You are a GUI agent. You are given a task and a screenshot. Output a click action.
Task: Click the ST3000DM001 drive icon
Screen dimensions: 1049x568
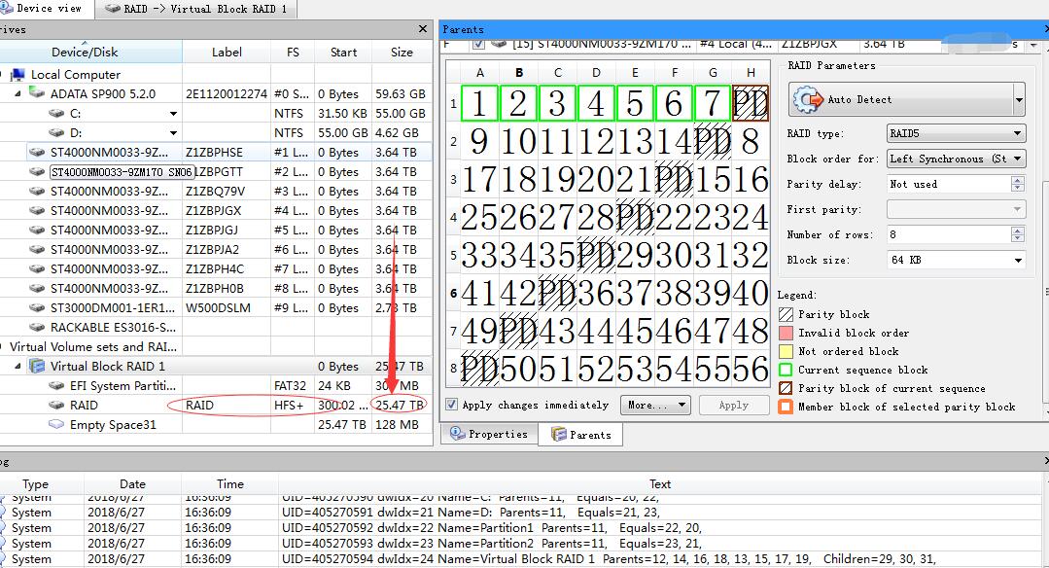pos(37,308)
